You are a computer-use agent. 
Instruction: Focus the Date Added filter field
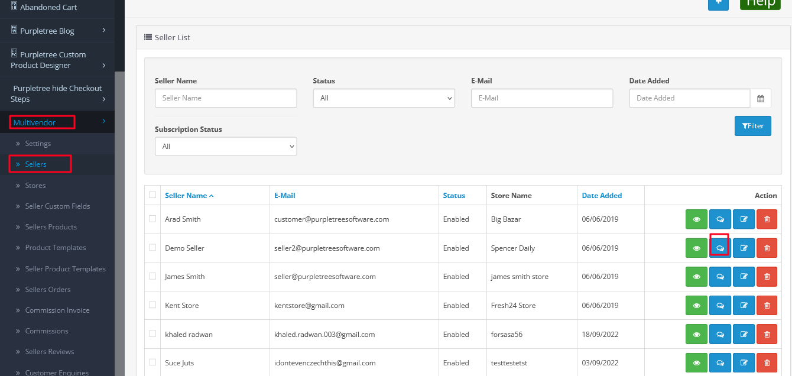690,98
